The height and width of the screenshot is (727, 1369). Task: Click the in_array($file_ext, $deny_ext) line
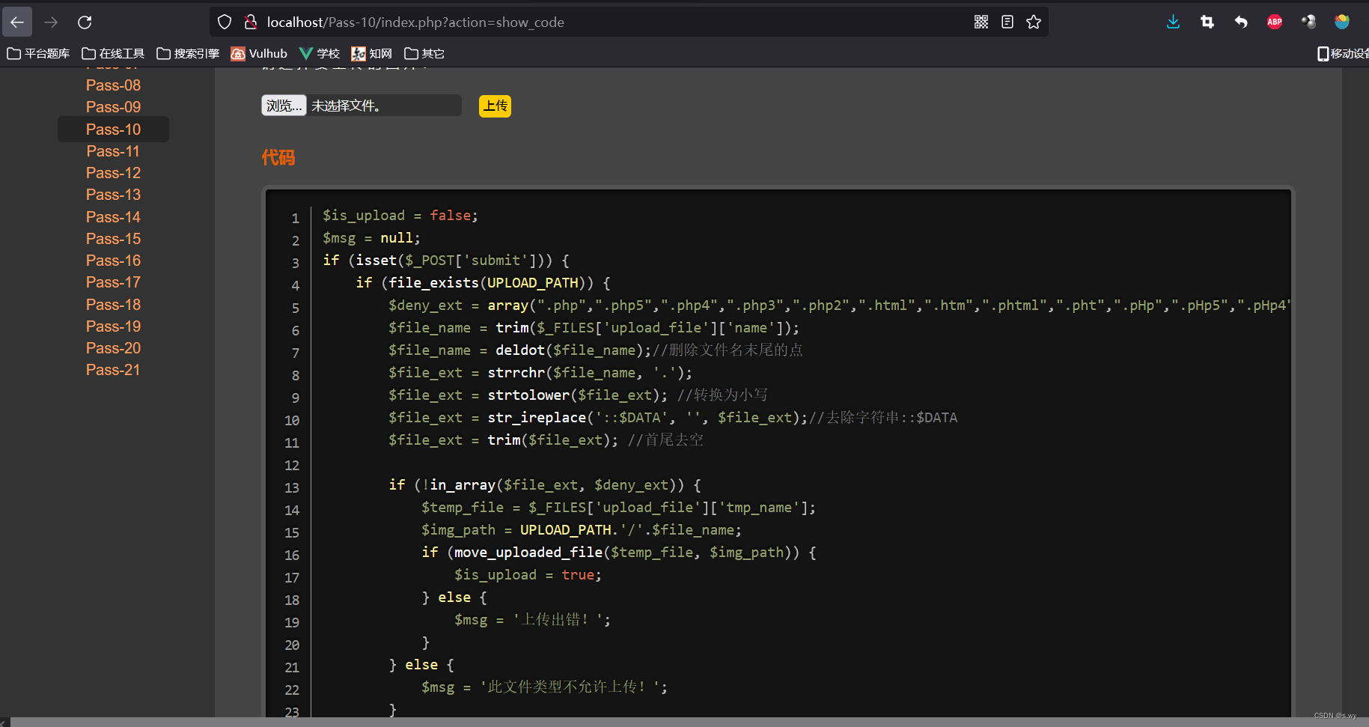click(545, 485)
